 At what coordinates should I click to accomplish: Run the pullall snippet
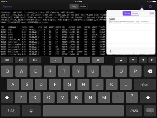pyautogui.click(x=131, y=20)
